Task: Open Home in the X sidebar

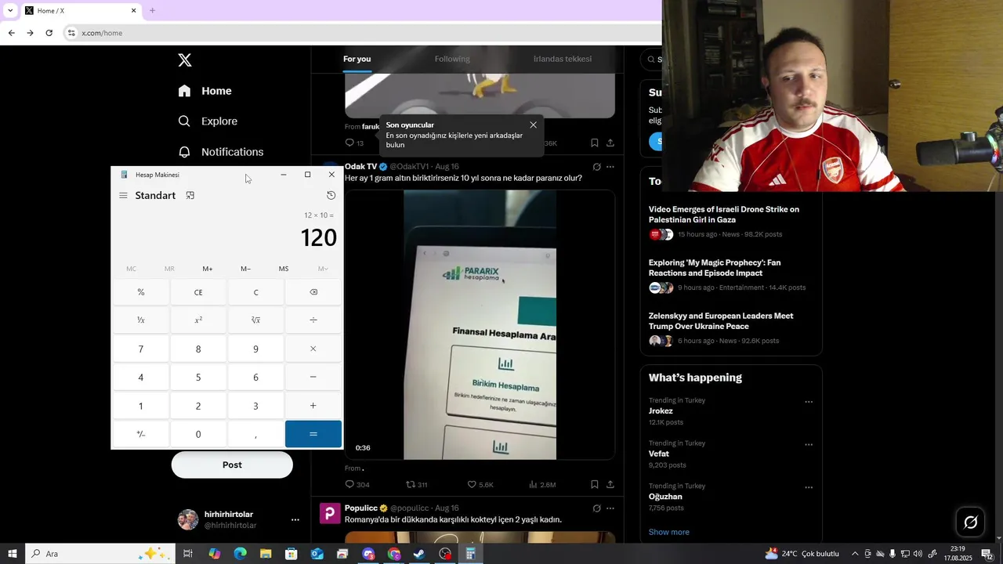Action: pos(205,91)
